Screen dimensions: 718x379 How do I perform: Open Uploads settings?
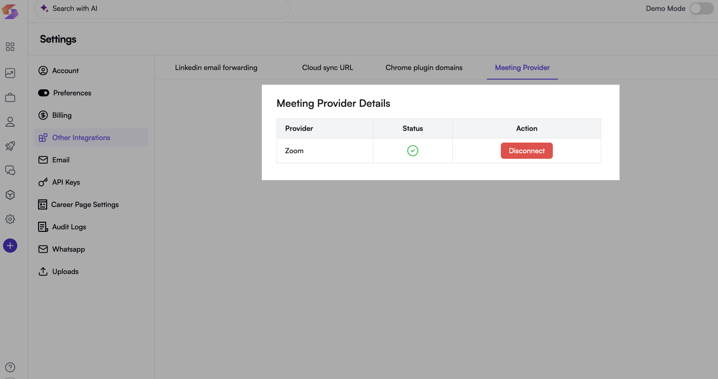tap(91, 271)
